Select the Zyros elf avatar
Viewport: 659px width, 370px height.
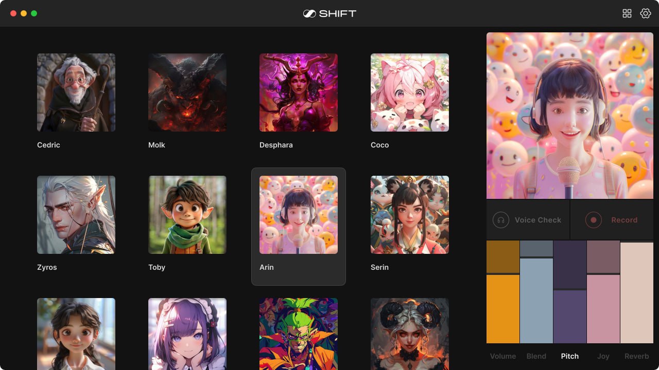click(x=76, y=215)
